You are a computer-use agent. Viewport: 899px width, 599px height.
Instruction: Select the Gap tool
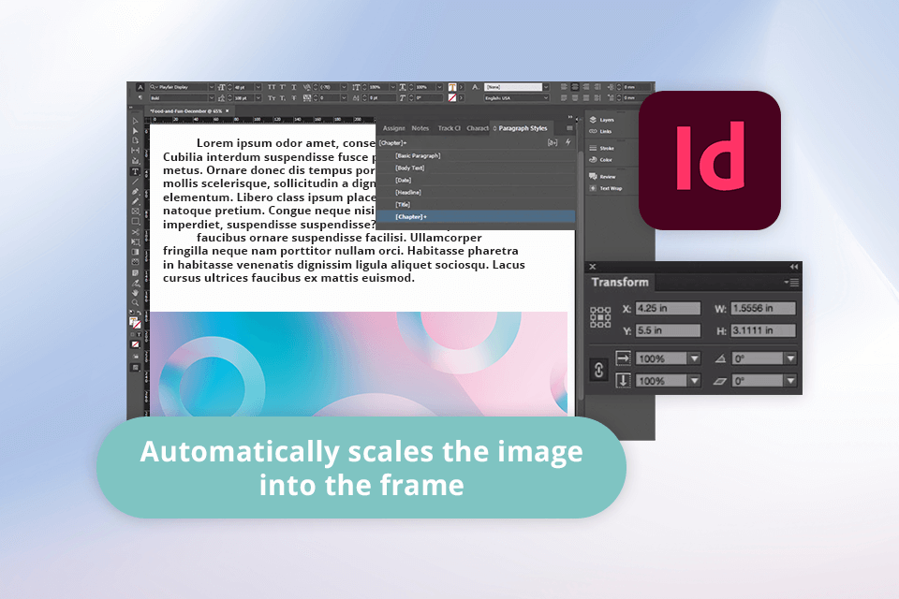(x=135, y=150)
